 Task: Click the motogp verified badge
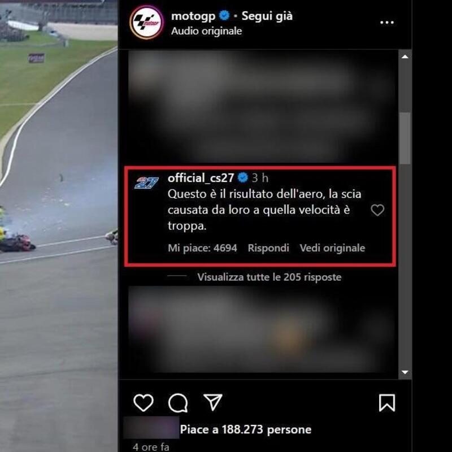(224, 16)
